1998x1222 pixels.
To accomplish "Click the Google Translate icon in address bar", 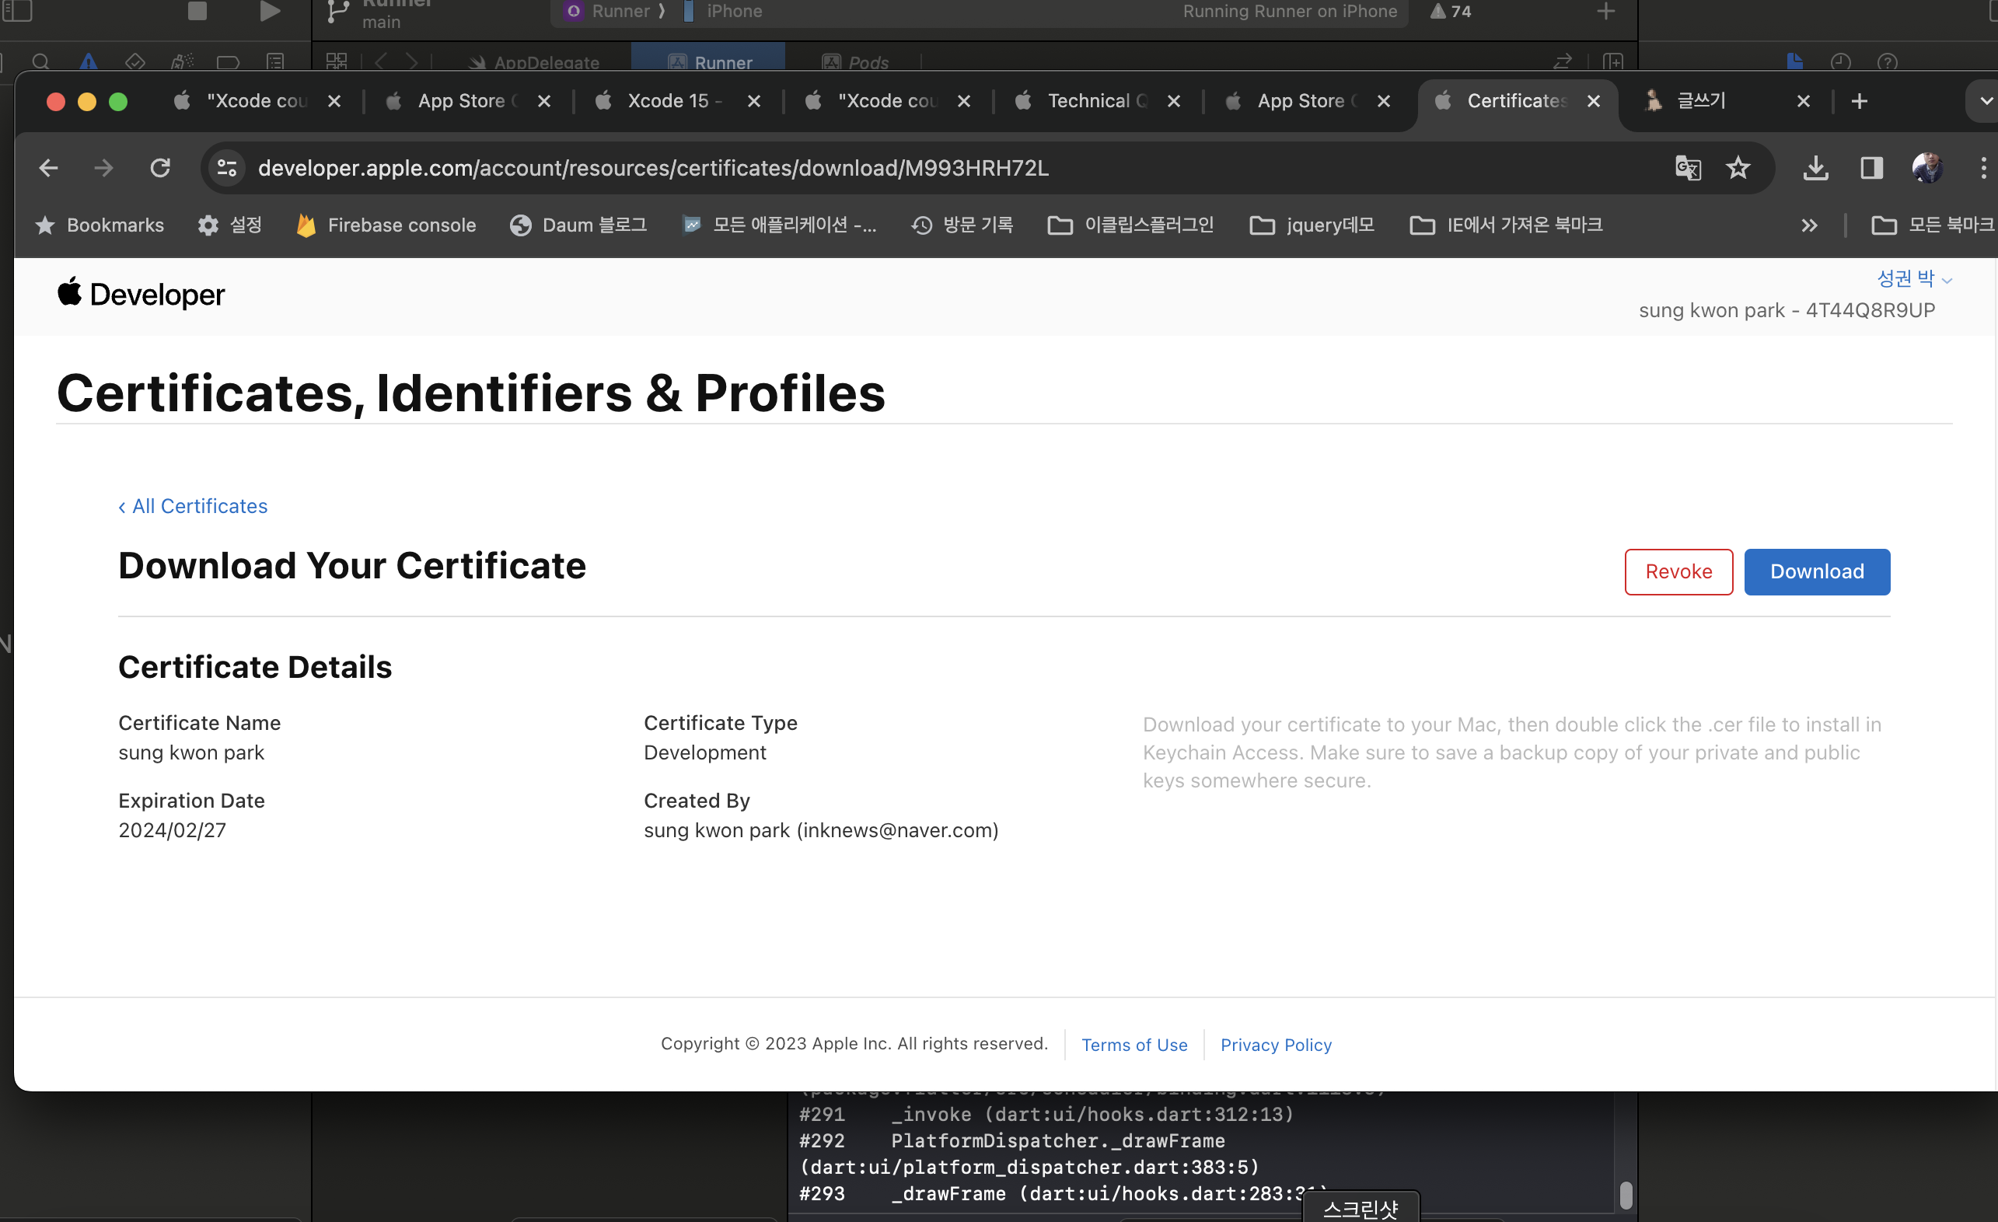I will click(x=1688, y=168).
